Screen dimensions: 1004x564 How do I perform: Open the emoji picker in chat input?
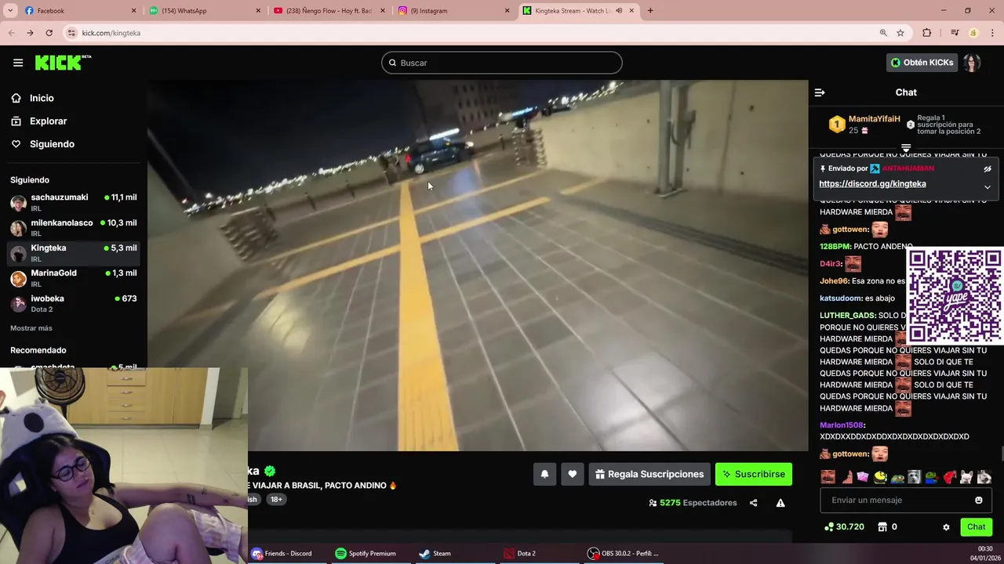pyautogui.click(x=978, y=500)
